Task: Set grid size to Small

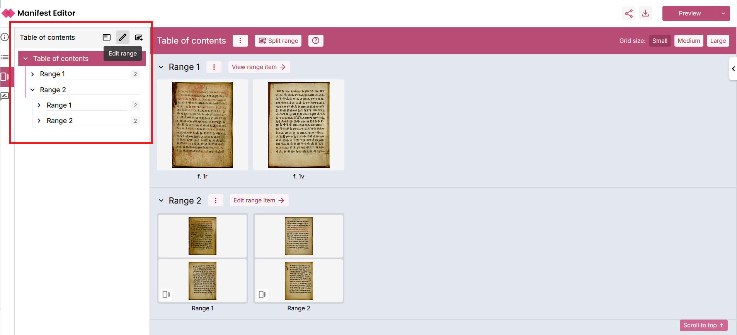Action: (659, 41)
